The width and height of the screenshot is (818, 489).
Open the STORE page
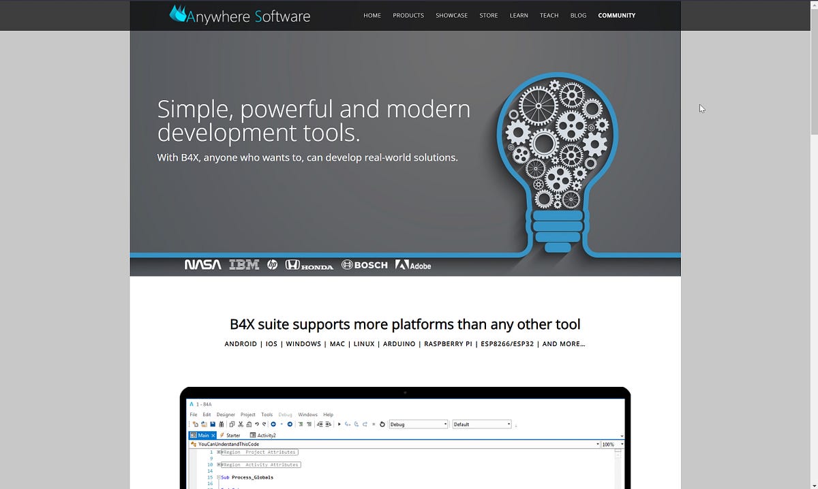(x=489, y=15)
